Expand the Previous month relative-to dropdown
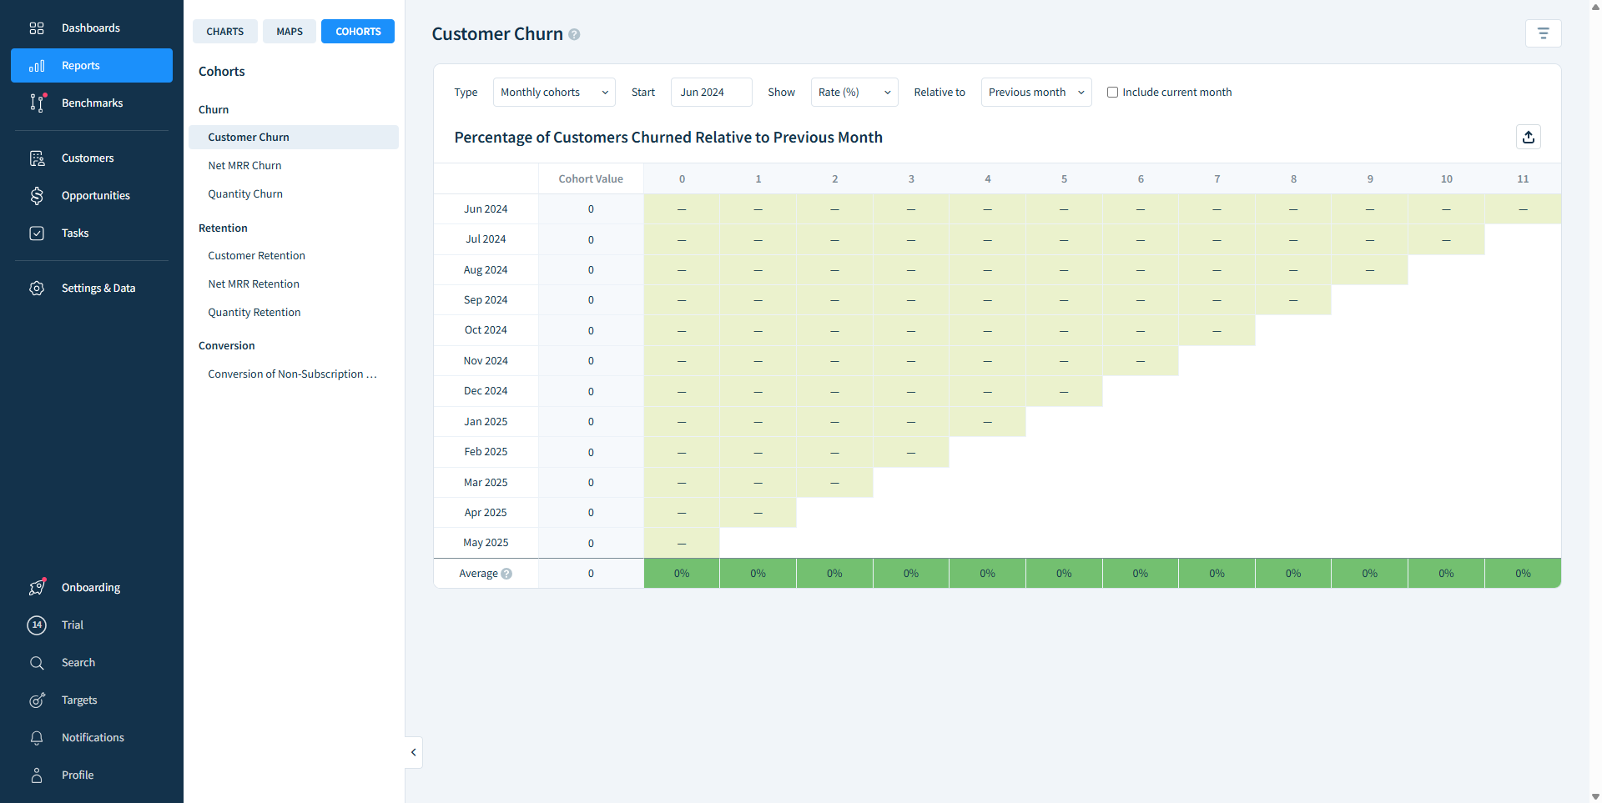This screenshot has height=803, width=1602. 1035,93
